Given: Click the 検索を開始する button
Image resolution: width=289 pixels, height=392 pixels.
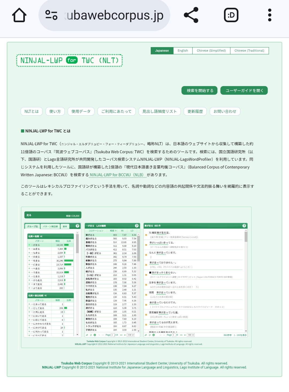Looking at the screenshot, I should 200,90.
